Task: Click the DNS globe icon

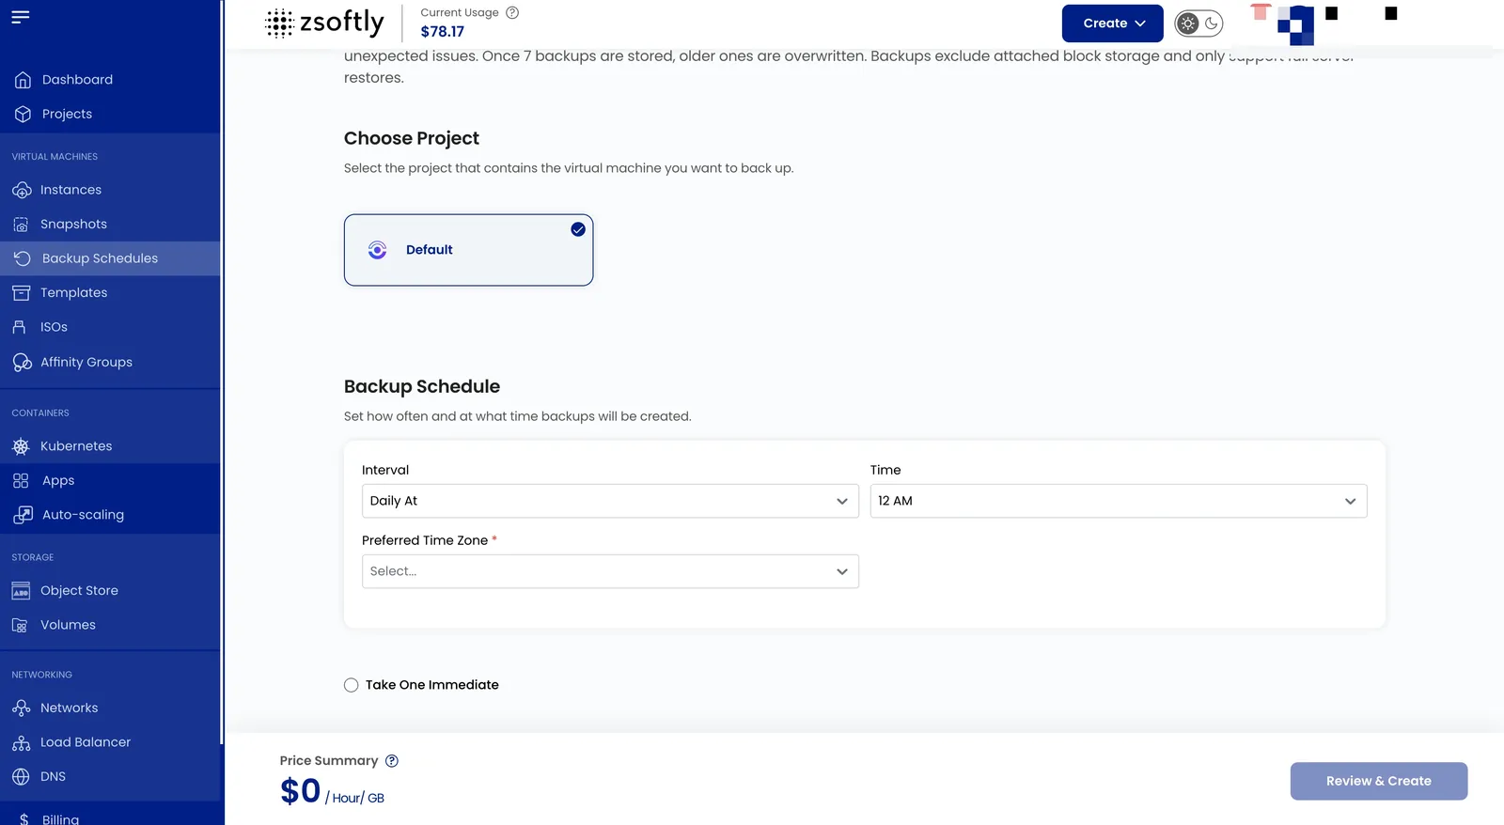Action: point(21,776)
